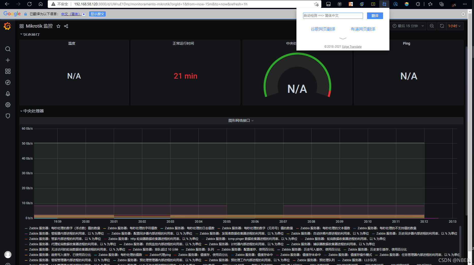Click the dashboard grid icon beside the title
Screen dimensions: 474x265
point(22,26)
